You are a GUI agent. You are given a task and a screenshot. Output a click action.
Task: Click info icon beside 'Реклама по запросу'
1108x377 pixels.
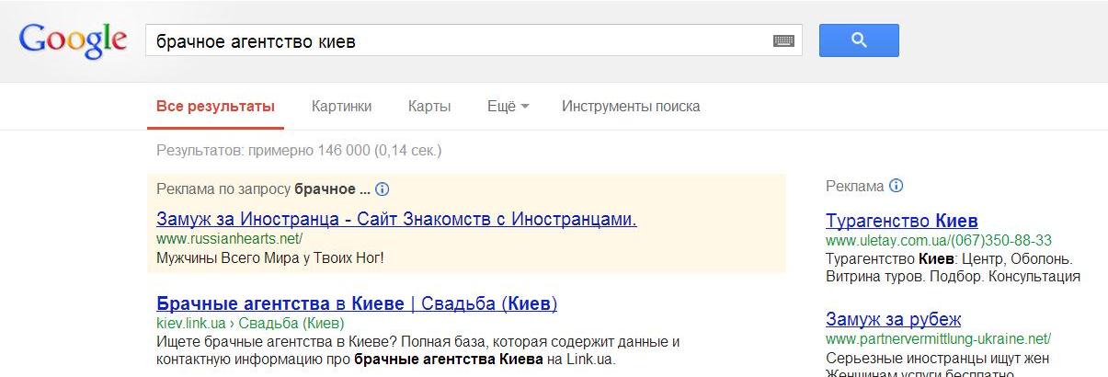pos(383,189)
